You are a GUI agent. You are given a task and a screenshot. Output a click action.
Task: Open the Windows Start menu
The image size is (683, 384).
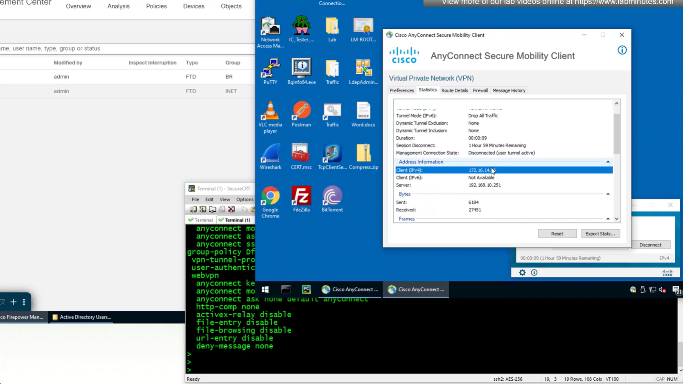(265, 289)
